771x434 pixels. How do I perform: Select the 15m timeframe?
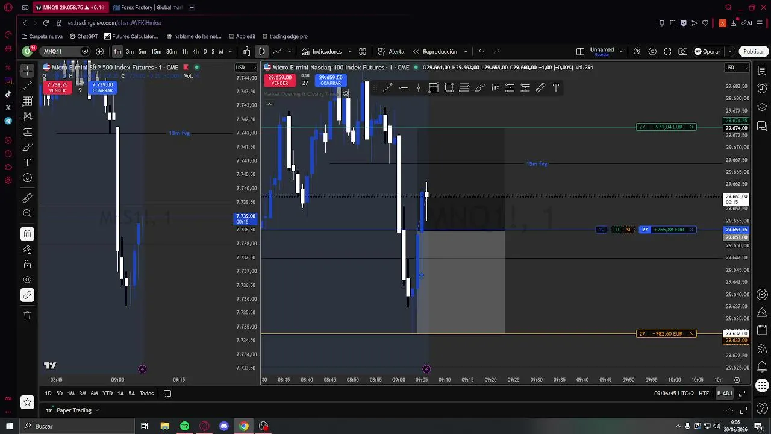point(156,51)
